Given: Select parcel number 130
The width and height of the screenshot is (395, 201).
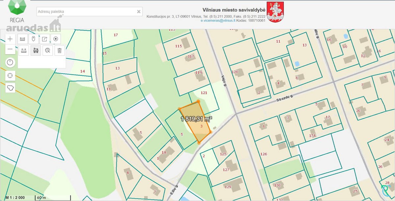Looking at the screenshot, I should tap(277, 185).
